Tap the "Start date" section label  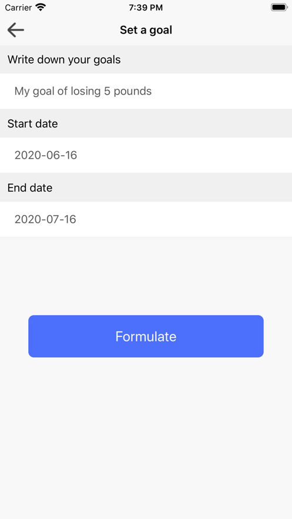coord(33,123)
